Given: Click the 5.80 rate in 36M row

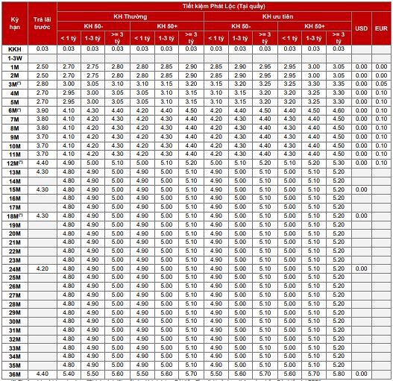Looking at the screenshot, I should (x=339, y=374).
